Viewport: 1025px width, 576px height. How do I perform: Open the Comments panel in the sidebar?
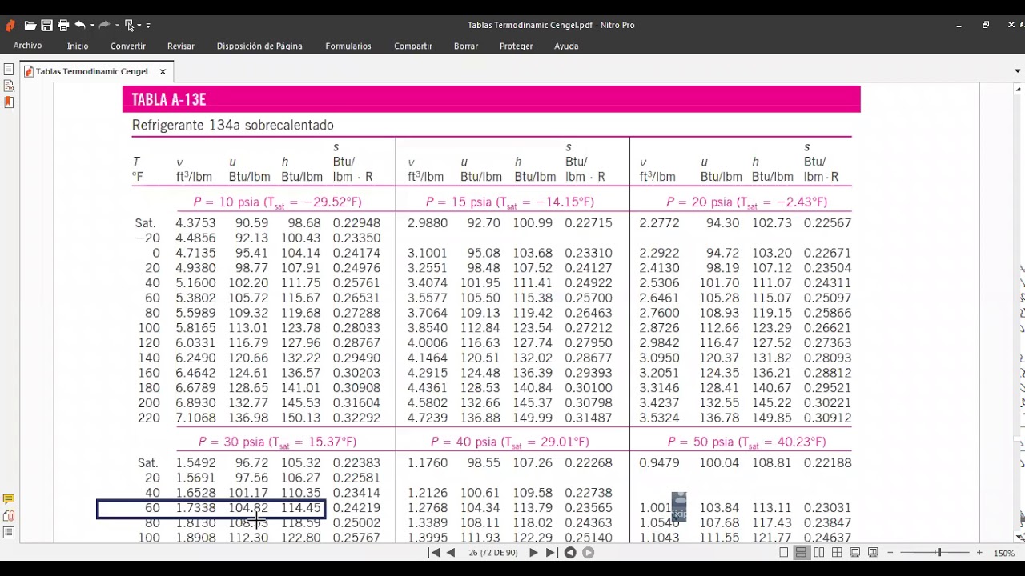pos(9,499)
